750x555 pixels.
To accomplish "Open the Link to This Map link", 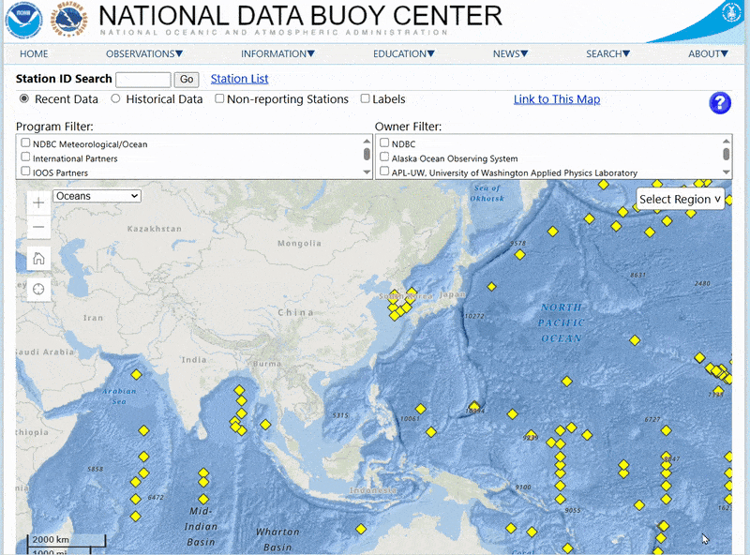I will [557, 99].
